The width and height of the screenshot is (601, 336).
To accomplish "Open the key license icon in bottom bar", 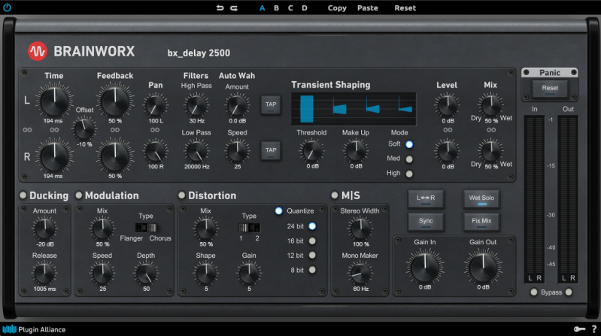I will pyautogui.click(x=578, y=329).
